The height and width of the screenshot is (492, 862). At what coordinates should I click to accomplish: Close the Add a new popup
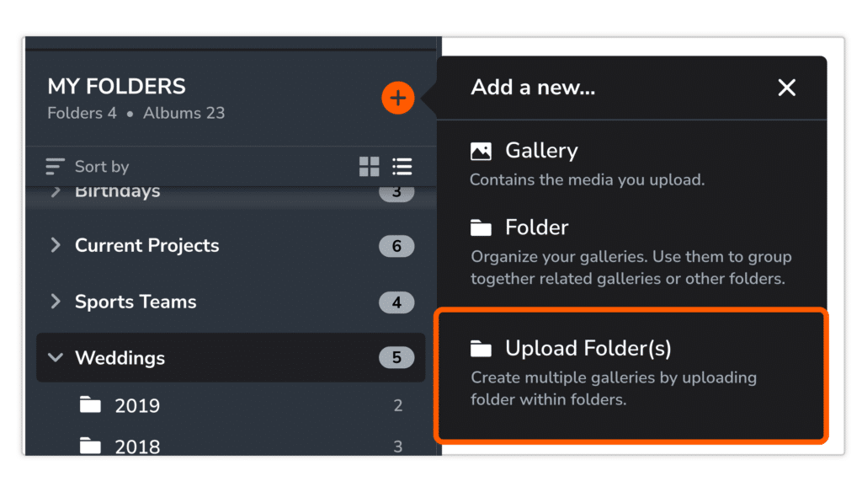point(786,88)
